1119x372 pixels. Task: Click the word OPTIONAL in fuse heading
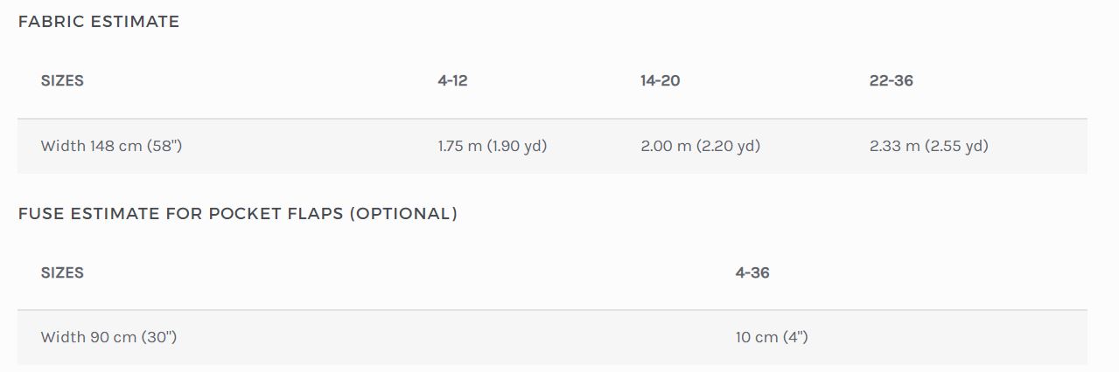(x=403, y=214)
